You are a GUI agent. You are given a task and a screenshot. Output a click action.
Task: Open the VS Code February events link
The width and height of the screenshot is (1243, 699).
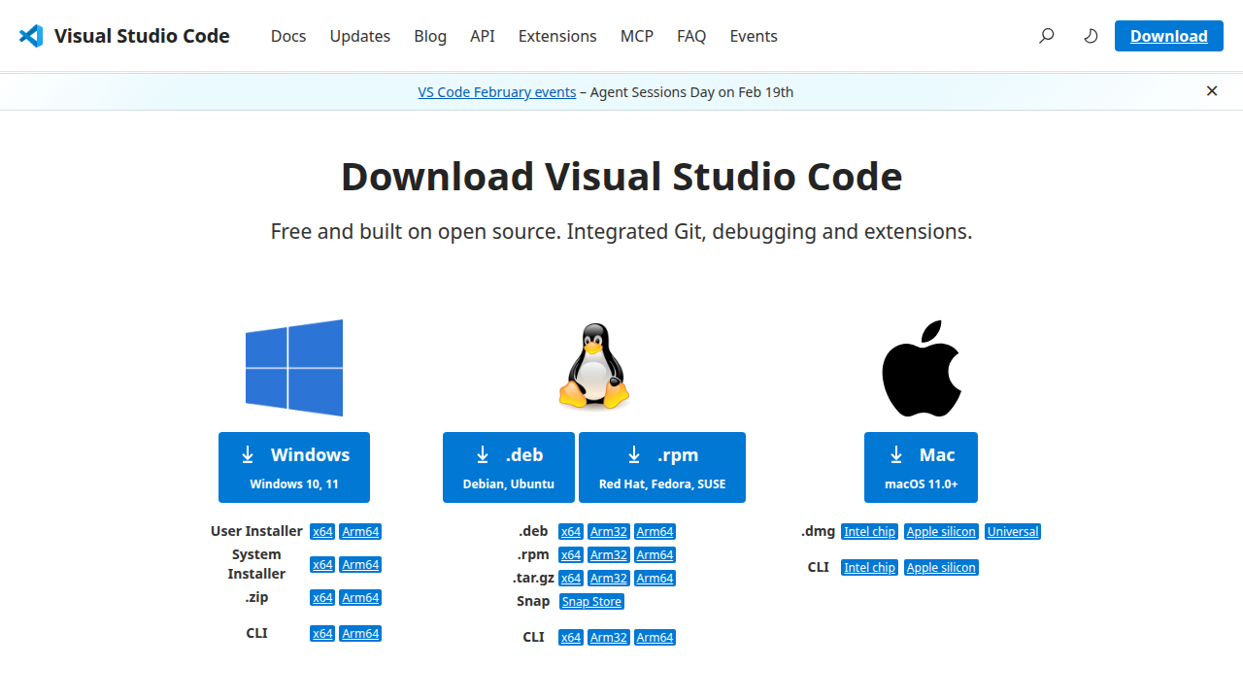[x=496, y=91]
